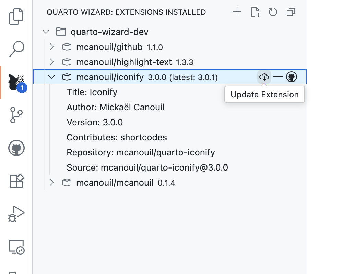The width and height of the screenshot is (343, 274).
Task: Expand the mcanouil/mcanouil 0.1.4 entry
Action: click(x=51, y=183)
